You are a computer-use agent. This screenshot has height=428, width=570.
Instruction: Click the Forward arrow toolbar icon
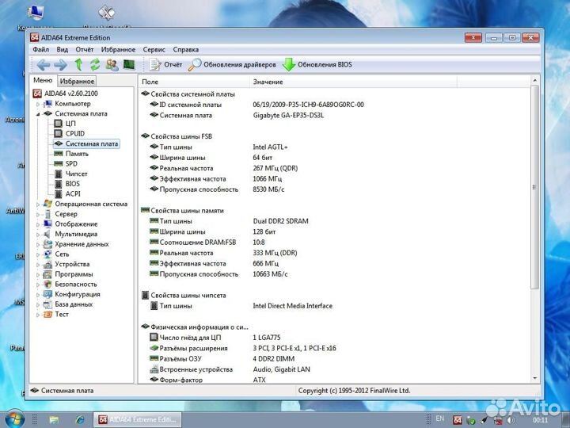point(60,65)
